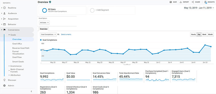Viewport: 216px width, 94px height.
Task: Click the Select a metric link
Action: point(66,34)
